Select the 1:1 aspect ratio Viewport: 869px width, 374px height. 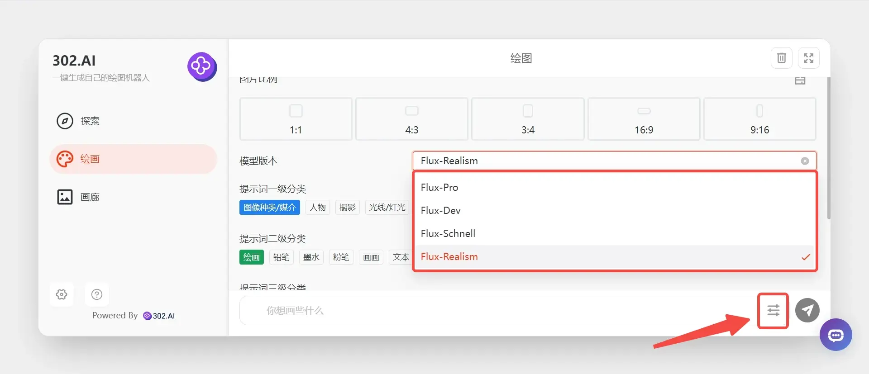(296, 119)
